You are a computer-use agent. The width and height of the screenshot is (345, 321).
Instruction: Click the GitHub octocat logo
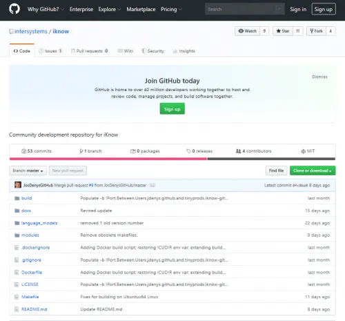pos(14,9)
